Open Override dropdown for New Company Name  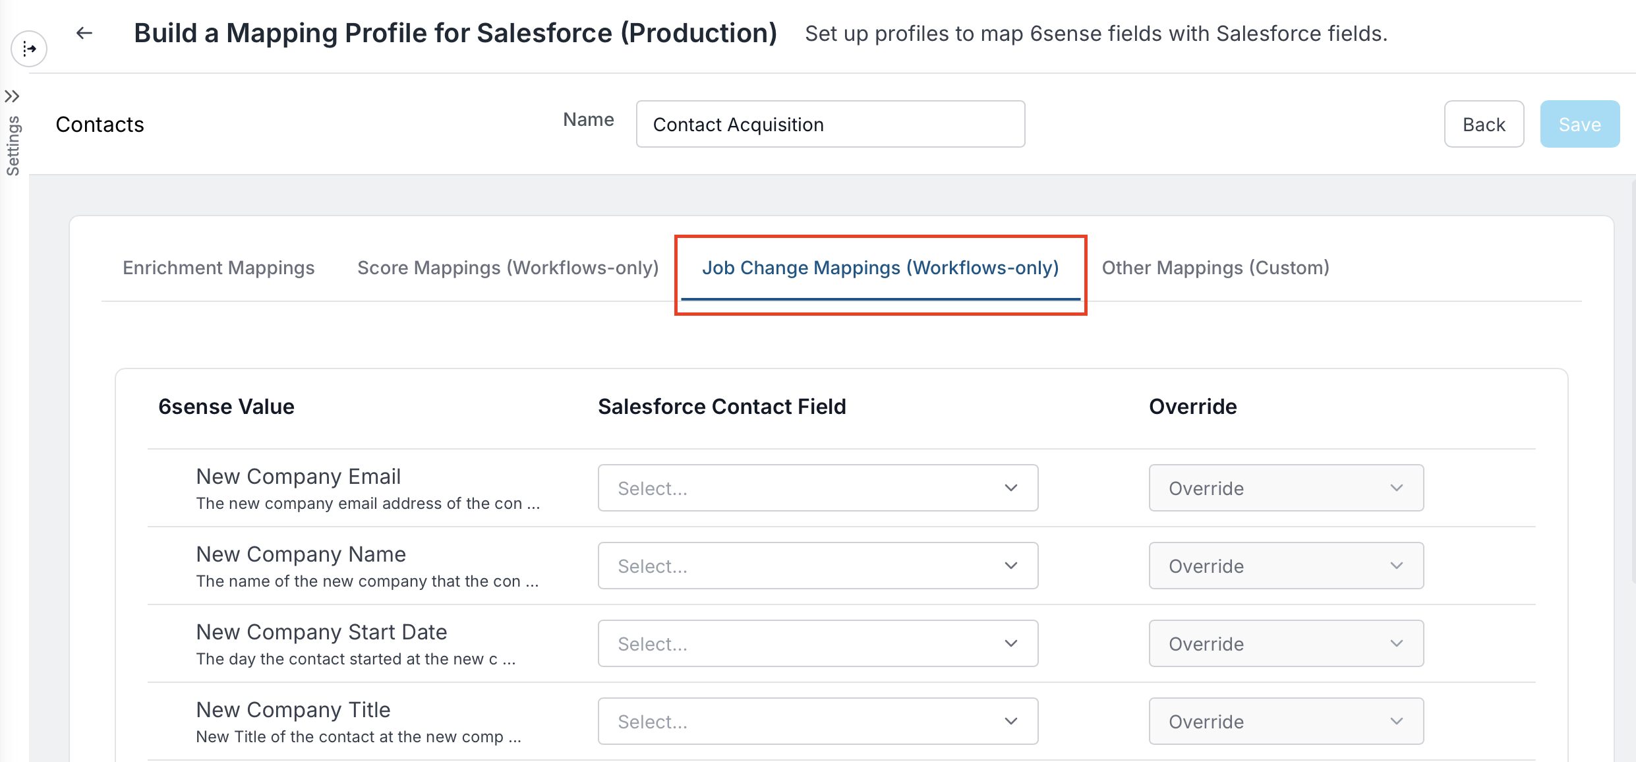tap(1286, 566)
